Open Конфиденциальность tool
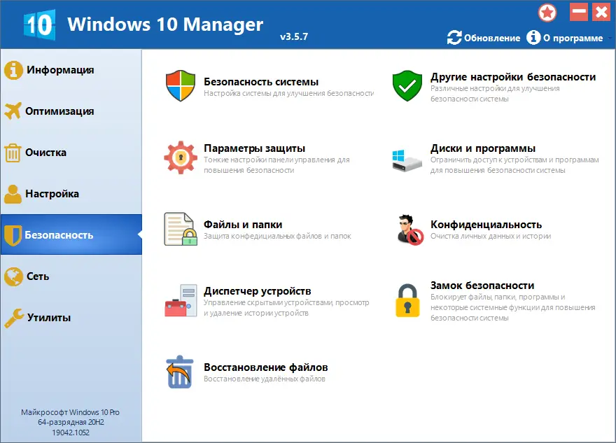This screenshot has height=443, width=616. 486,225
